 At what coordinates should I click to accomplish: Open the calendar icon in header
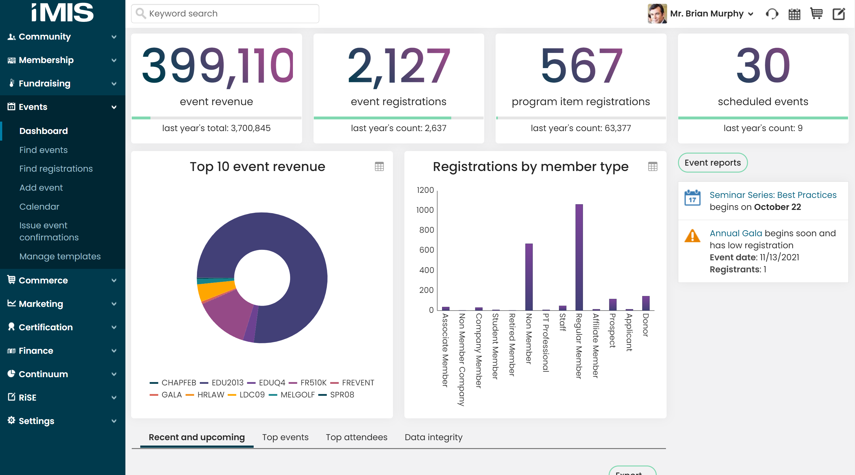794,14
